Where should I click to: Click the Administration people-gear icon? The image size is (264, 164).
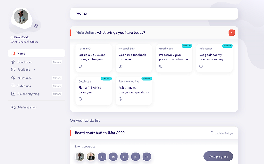pyautogui.click(x=13, y=107)
